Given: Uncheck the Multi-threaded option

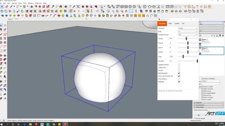Looking at the screenshot, I should pyautogui.click(x=179, y=73).
